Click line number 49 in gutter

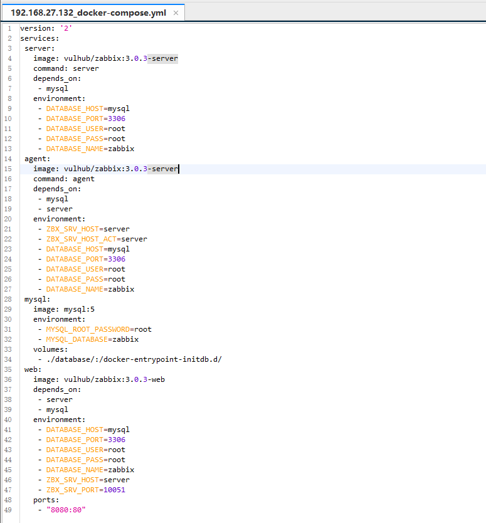click(8, 510)
